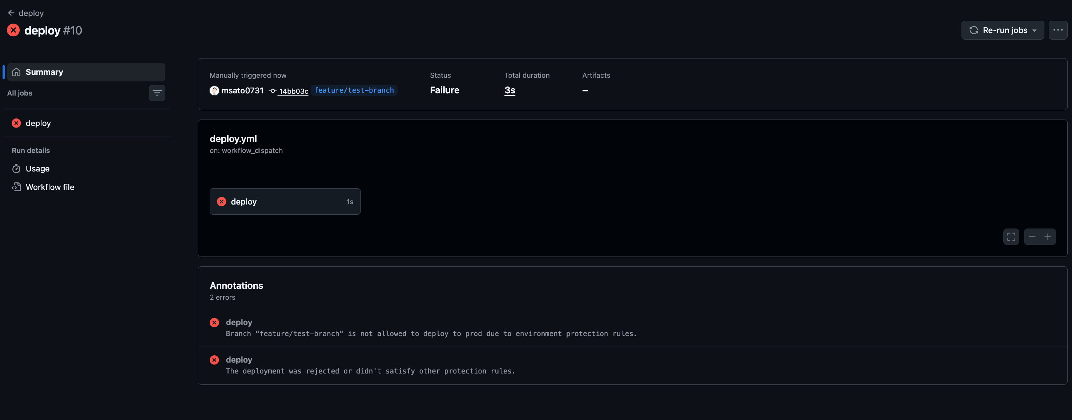Click the 'on: workflow_dispatch' text
This screenshot has width=1072, height=420.
point(246,151)
